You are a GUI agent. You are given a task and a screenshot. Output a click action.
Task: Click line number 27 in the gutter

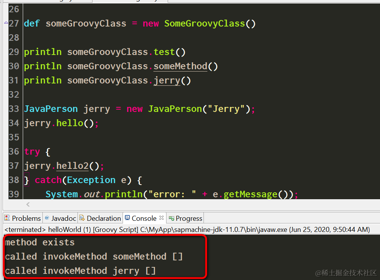click(x=14, y=23)
